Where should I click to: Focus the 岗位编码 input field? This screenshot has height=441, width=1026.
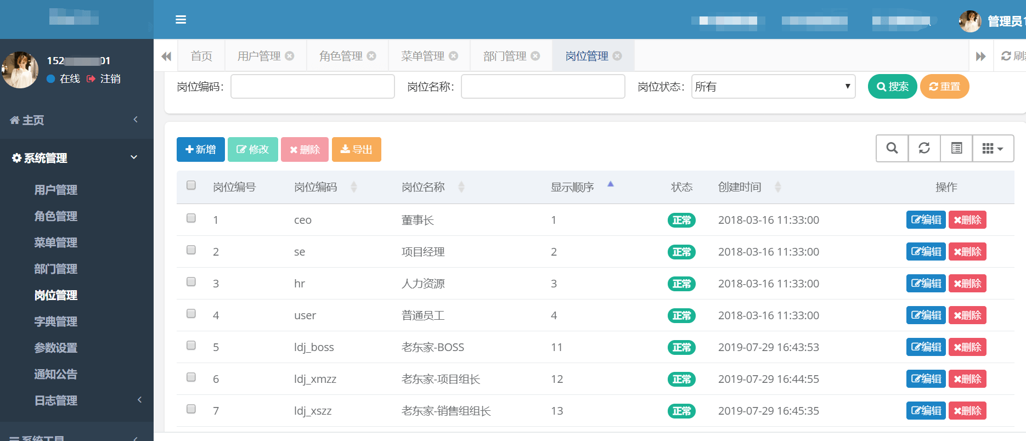[x=313, y=87]
